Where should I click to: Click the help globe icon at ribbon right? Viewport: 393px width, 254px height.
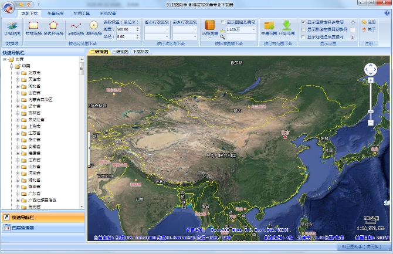pyautogui.click(x=387, y=13)
